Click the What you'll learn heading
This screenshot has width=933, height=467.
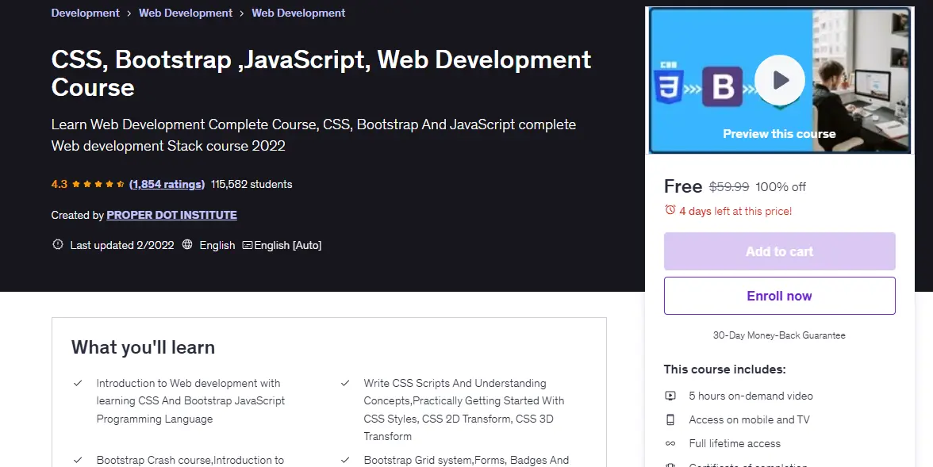point(143,347)
